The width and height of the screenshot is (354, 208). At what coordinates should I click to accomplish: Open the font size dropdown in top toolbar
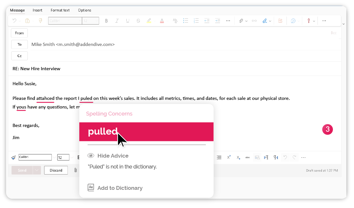click(x=90, y=21)
